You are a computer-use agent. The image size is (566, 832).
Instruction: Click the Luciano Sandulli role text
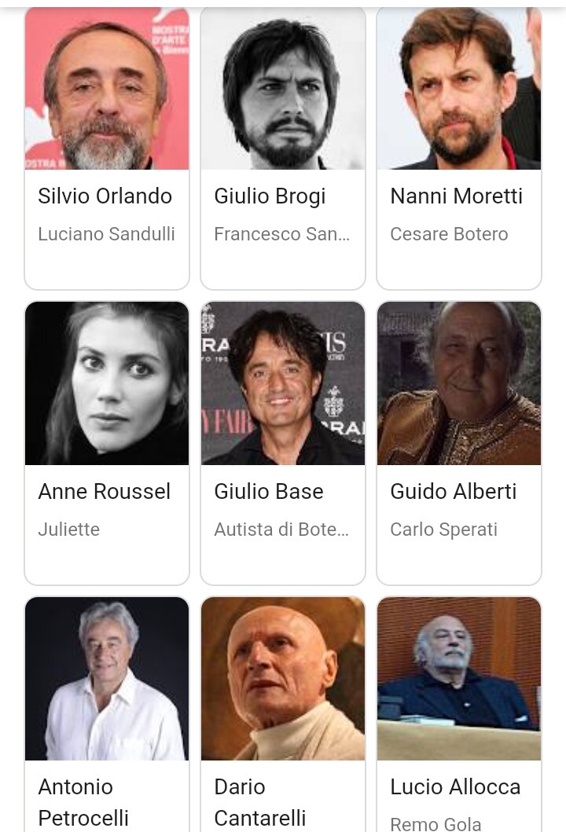point(106,234)
